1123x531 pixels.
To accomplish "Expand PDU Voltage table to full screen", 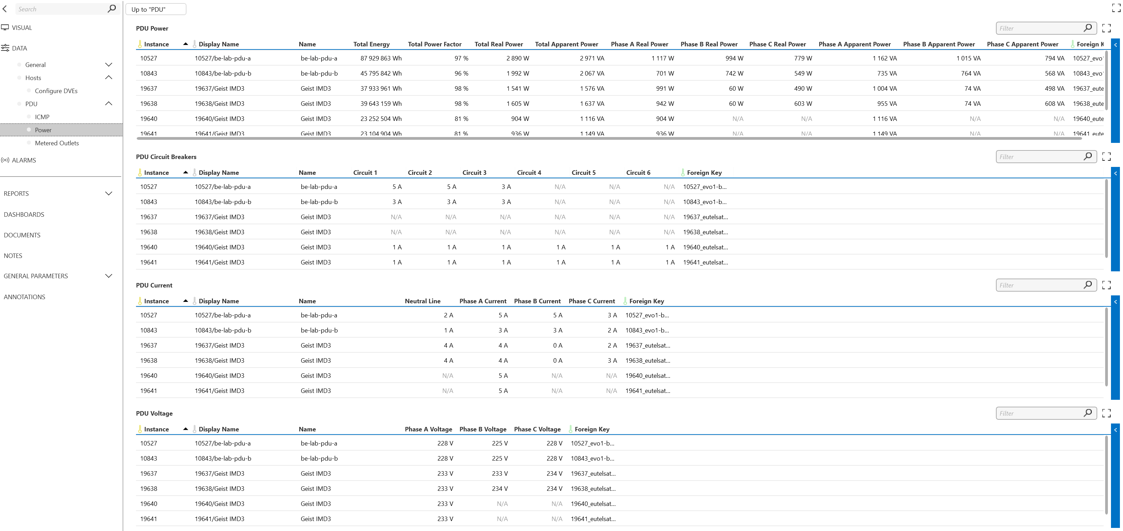I will pos(1107,413).
